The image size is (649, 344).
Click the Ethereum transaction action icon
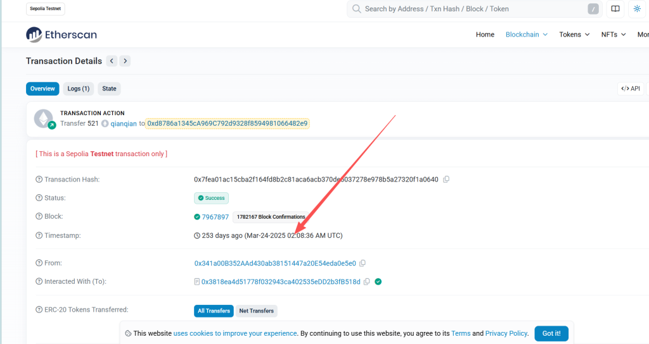point(44,119)
